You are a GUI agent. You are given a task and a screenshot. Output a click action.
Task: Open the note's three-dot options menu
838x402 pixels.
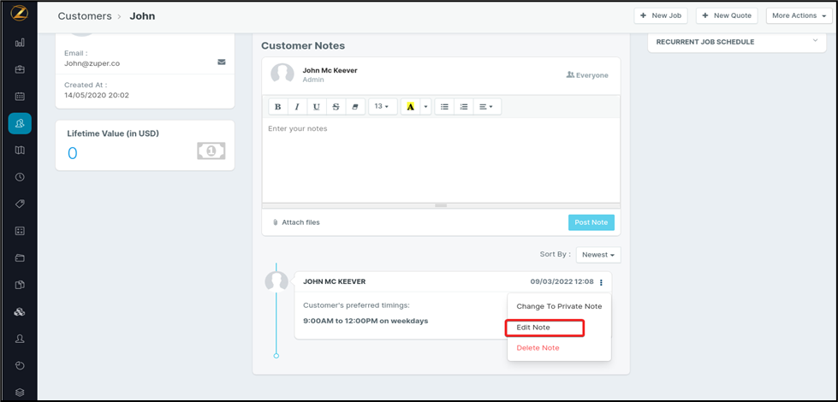(x=601, y=282)
